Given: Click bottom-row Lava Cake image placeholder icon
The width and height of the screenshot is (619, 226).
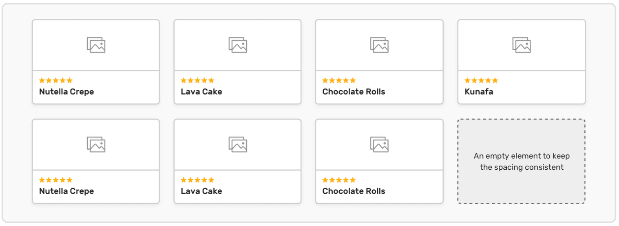Looking at the screenshot, I should [x=238, y=144].
